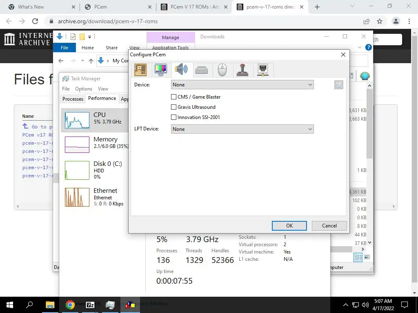Viewport: 418px width, 313px height.
Task: Open Task Manager View menu
Action: [103, 88]
